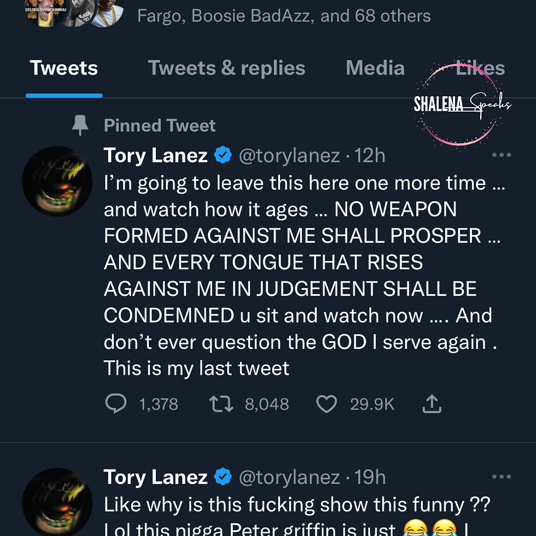Viewport: 536px width, 536px height.
Task: Open the Likes tab
Action: [x=480, y=68]
